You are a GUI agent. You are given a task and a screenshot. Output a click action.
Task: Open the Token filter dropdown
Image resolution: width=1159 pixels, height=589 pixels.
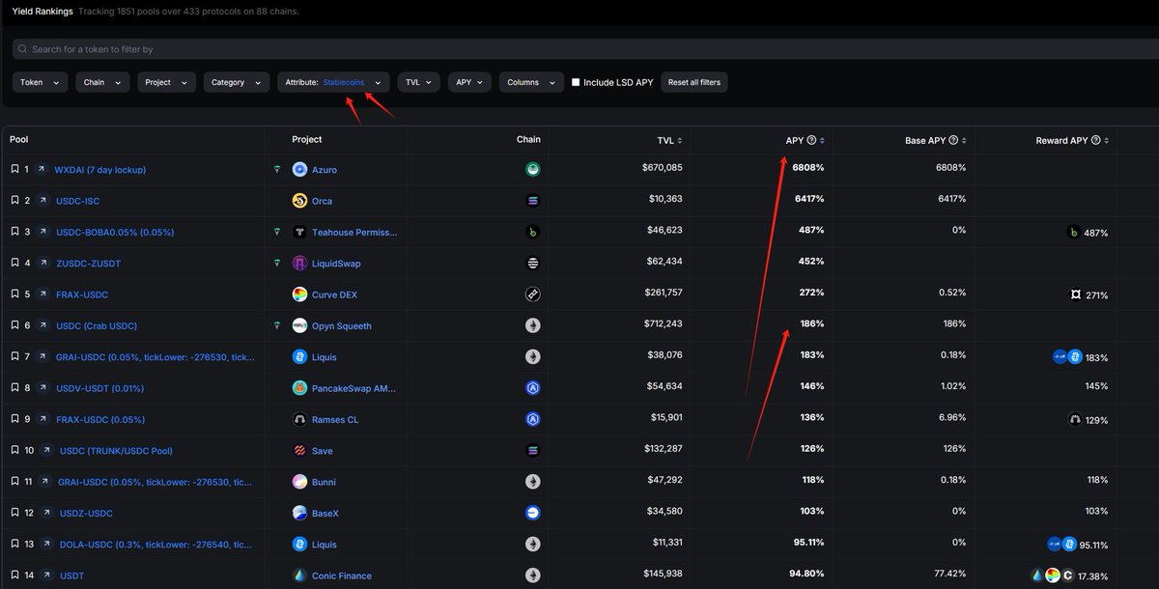(41, 82)
